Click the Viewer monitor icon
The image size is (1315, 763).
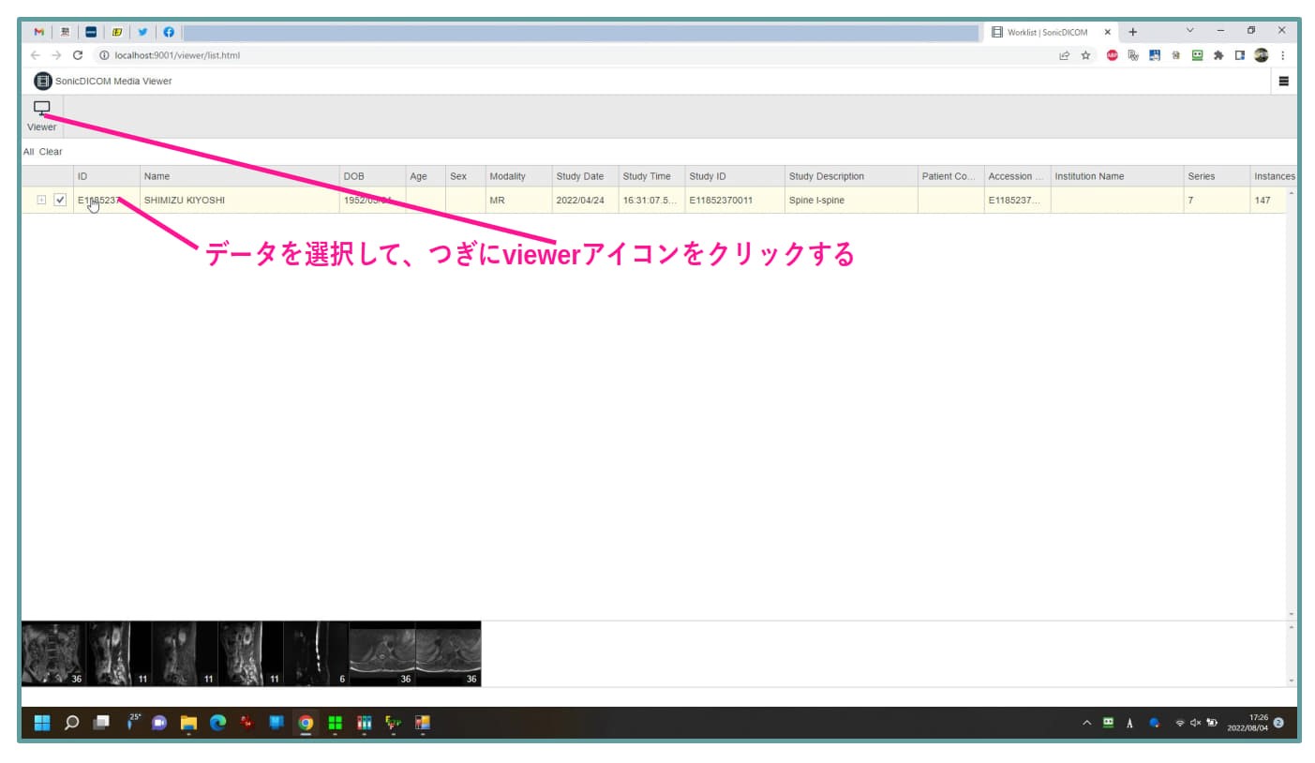click(x=41, y=109)
